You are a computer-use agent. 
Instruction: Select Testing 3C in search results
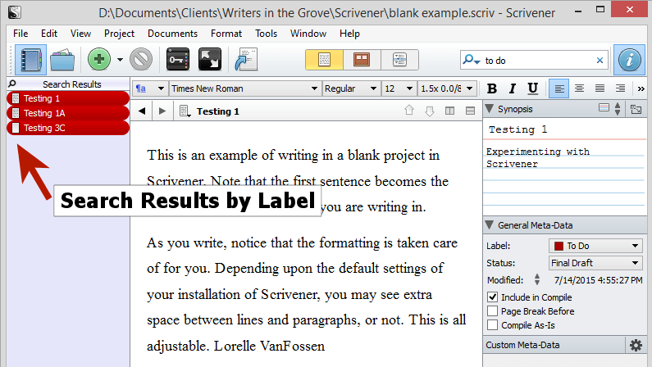(68, 128)
